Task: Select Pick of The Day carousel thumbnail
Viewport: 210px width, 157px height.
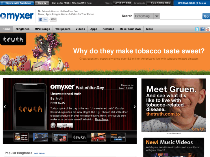Action: (21, 137)
